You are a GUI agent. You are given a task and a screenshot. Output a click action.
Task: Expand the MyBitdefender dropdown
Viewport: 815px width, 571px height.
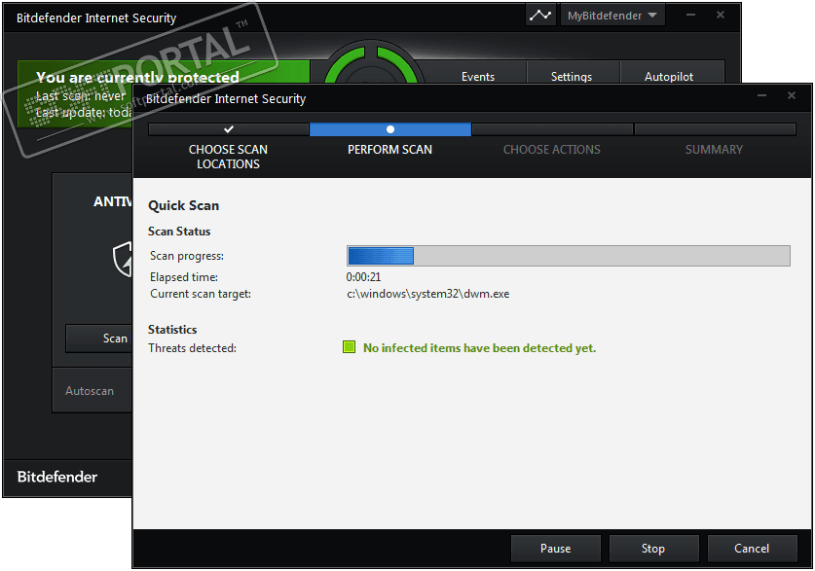[612, 15]
